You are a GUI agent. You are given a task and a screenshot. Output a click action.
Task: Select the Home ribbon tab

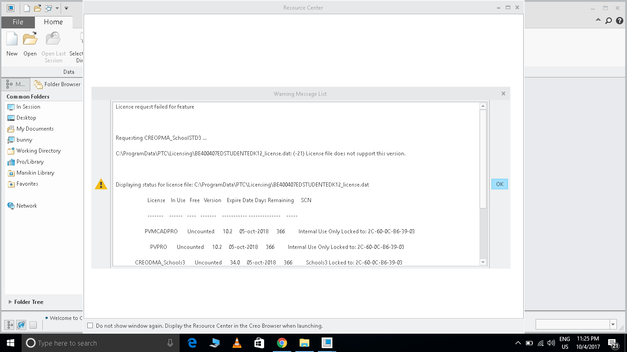(x=53, y=21)
